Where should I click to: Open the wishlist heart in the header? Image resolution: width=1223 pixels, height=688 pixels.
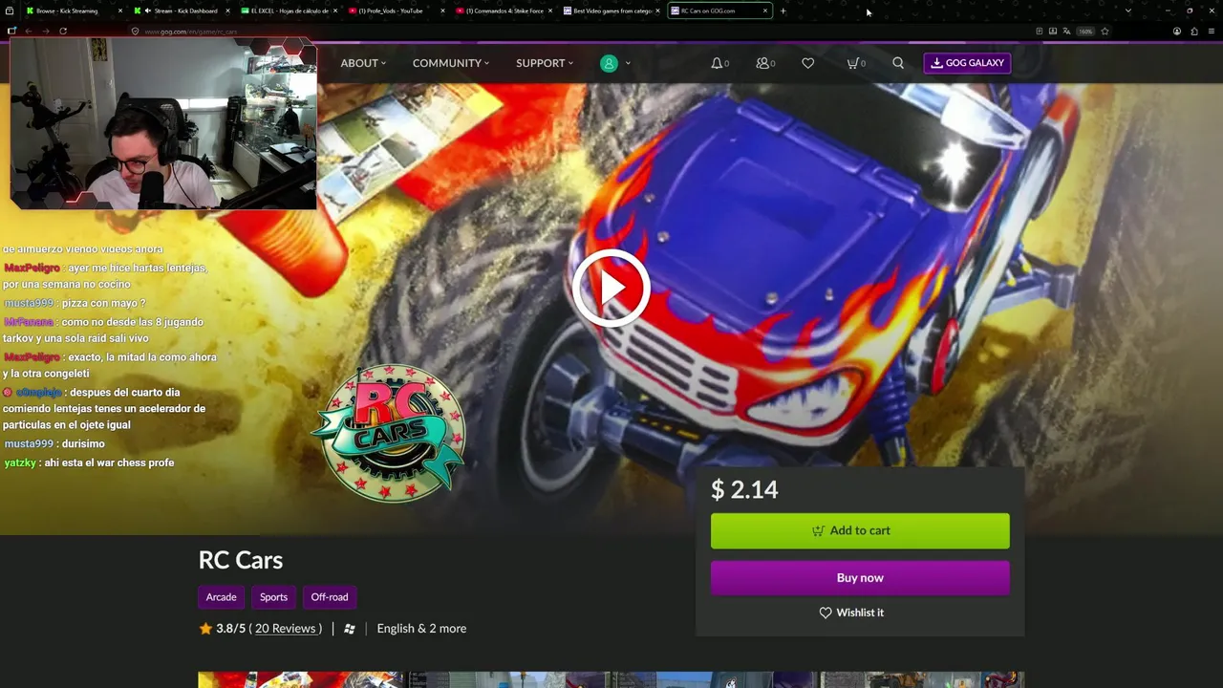[x=807, y=63]
